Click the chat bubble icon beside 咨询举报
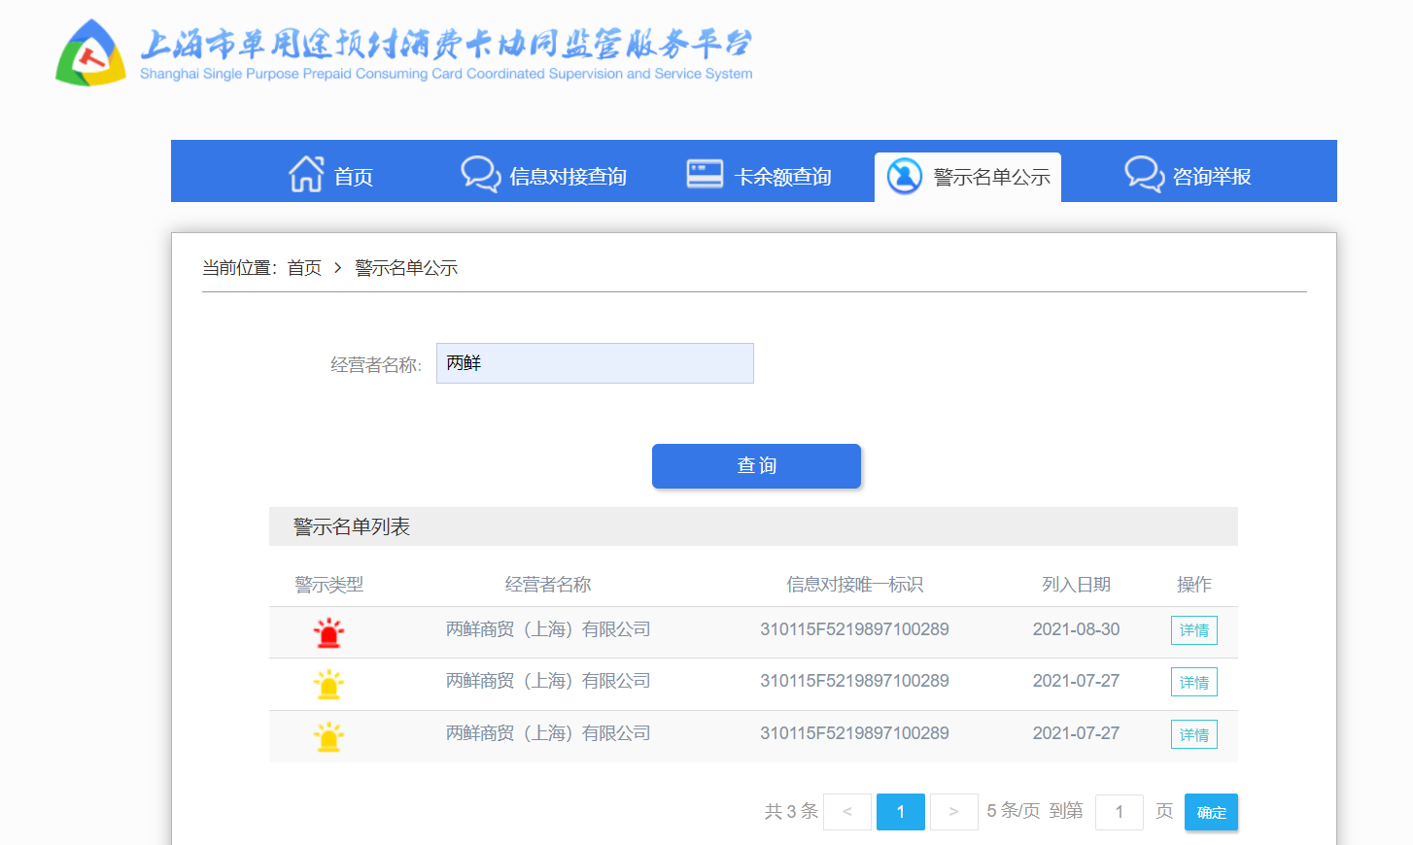 [1145, 174]
